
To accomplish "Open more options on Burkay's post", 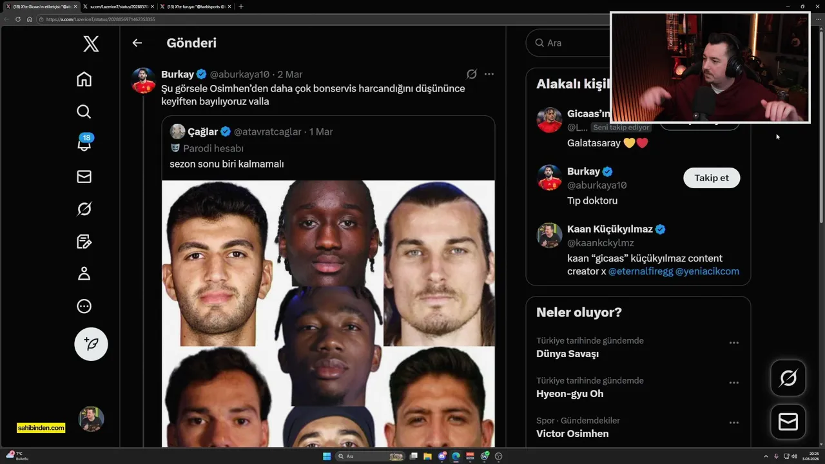I will [489, 74].
